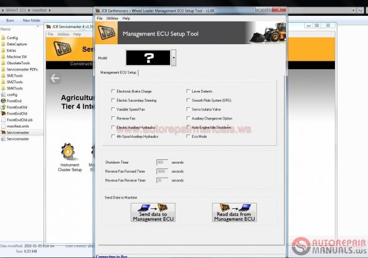Click New folder in Explorer toolbar
Image resolution: width=368 pixels, height=258 pixels.
(x=31, y=20)
